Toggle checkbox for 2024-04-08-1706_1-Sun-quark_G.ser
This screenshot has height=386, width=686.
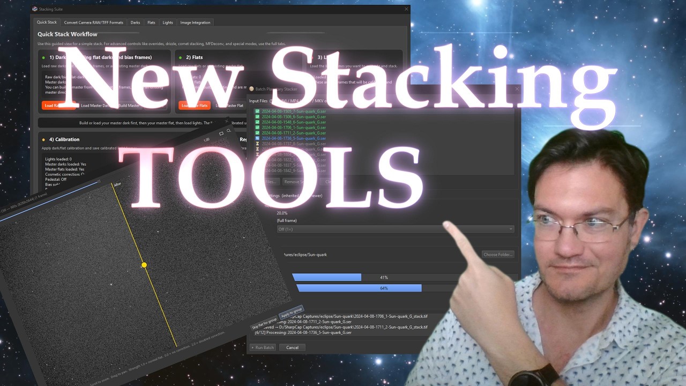coord(257,128)
